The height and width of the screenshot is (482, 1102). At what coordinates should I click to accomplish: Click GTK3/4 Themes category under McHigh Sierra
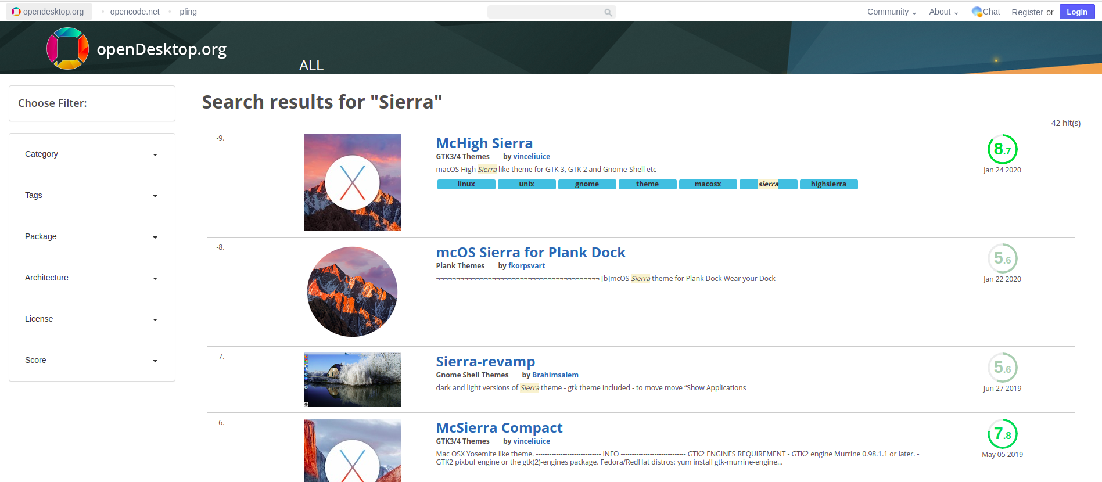tap(462, 157)
